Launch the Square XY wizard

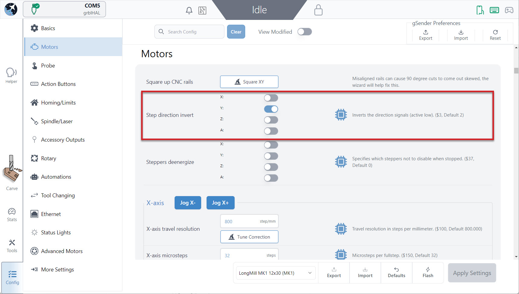coord(249,82)
